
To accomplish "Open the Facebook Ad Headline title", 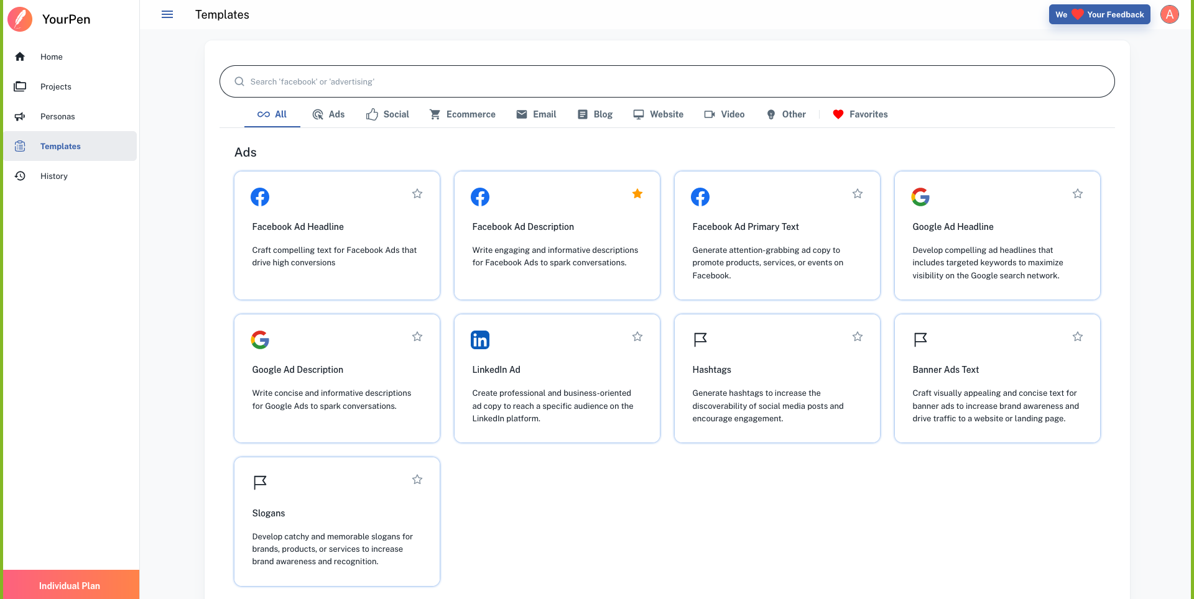I will point(298,227).
